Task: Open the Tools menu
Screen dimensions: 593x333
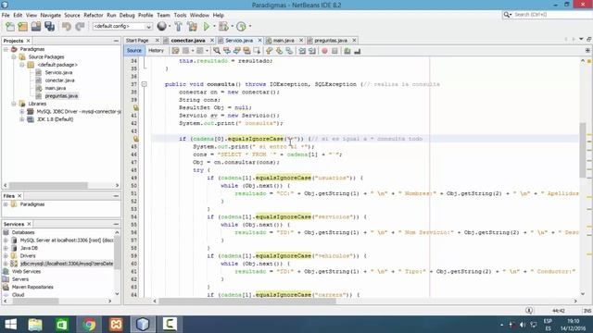Action: click(180, 15)
